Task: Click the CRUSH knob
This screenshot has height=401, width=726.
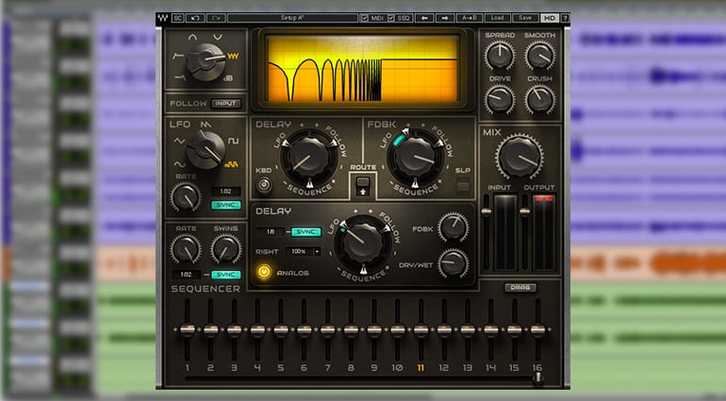Action: click(540, 99)
